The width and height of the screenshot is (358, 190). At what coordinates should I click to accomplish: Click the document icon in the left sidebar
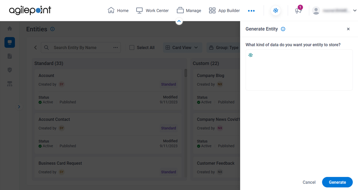[10, 56]
